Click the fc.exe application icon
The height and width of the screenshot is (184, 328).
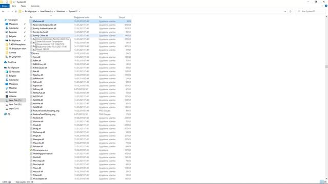pos(31,53)
